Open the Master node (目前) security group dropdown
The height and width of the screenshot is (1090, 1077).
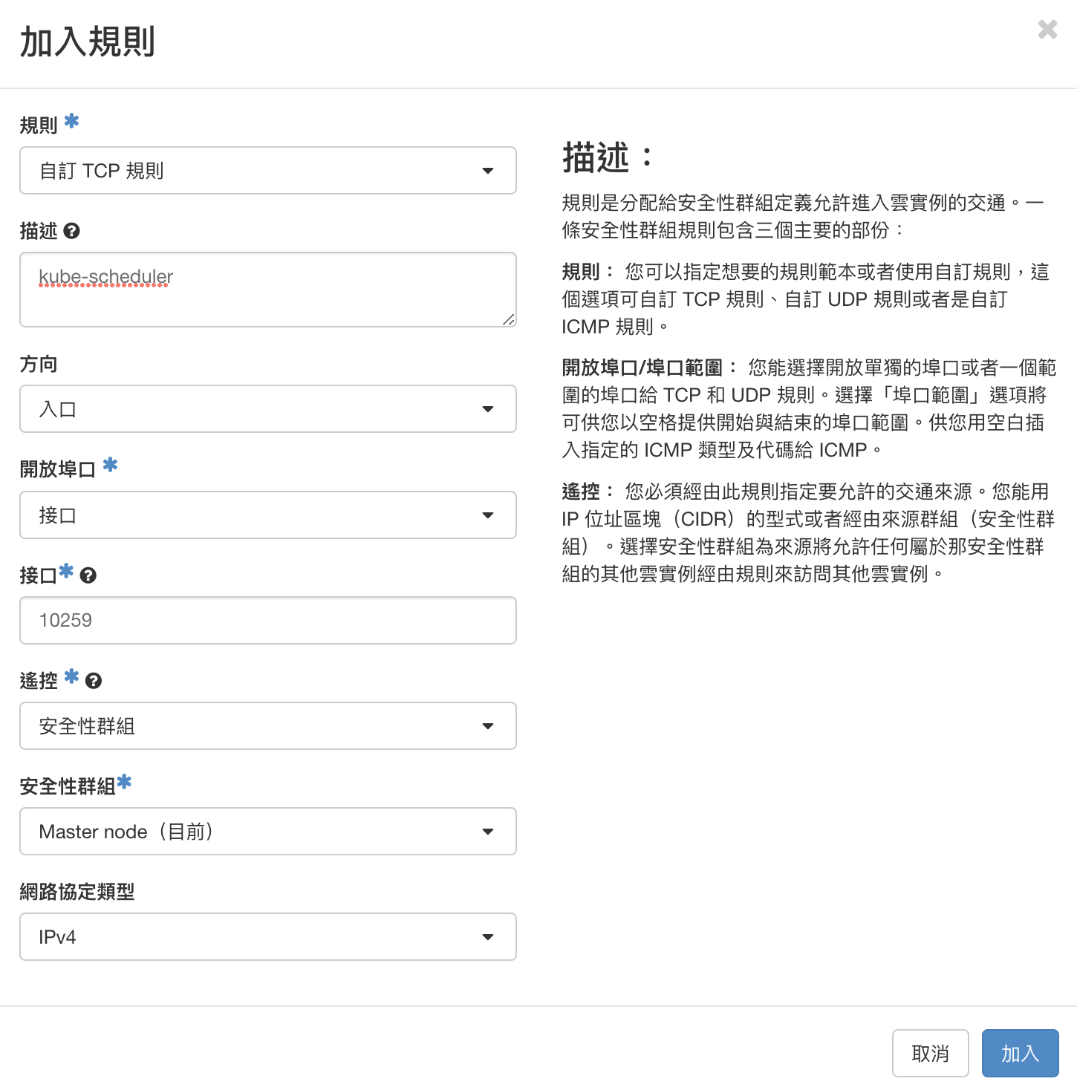click(x=267, y=832)
